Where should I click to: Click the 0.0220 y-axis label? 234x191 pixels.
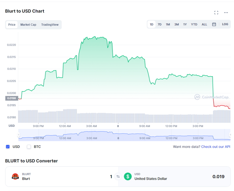point(11,45)
